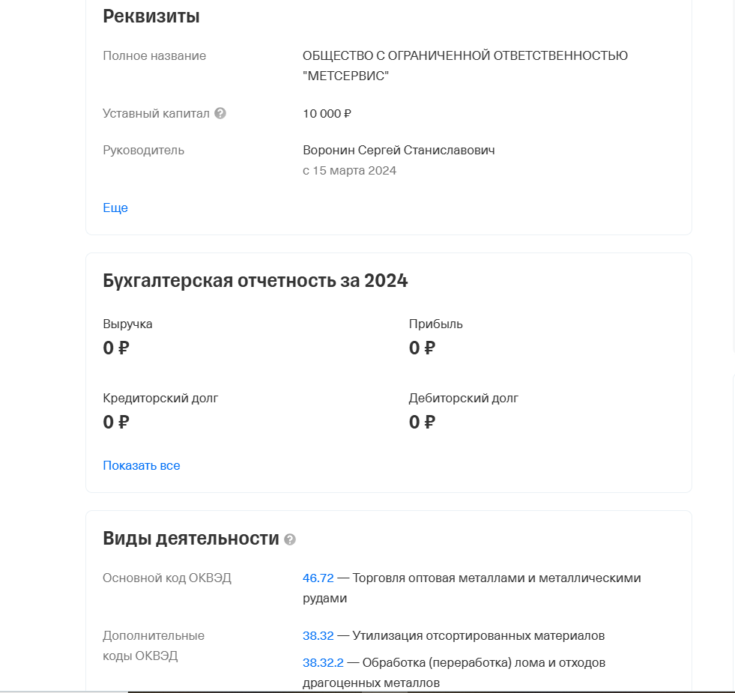Click the Прибыль amount value
The height and width of the screenshot is (693, 735).
(422, 348)
